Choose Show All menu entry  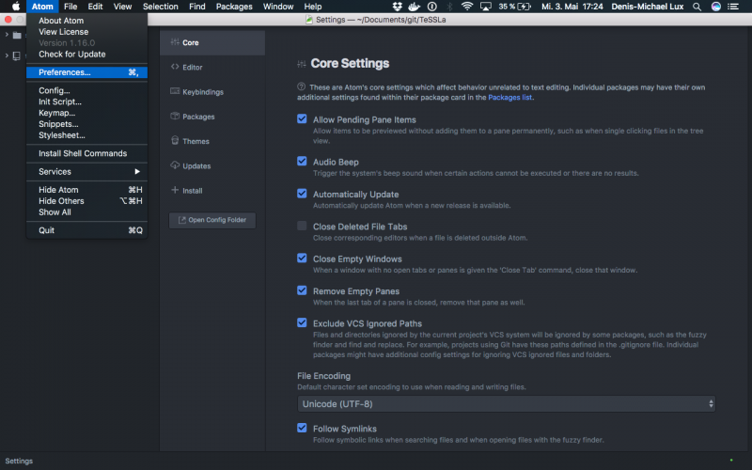[x=86, y=212]
